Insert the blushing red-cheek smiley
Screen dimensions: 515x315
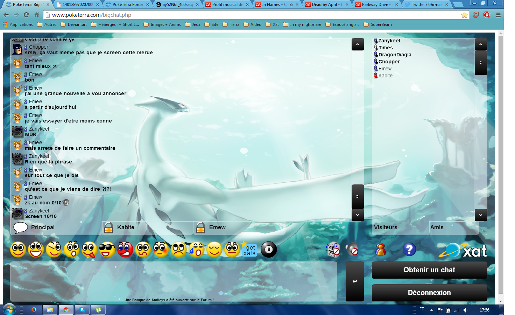pos(161,250)
